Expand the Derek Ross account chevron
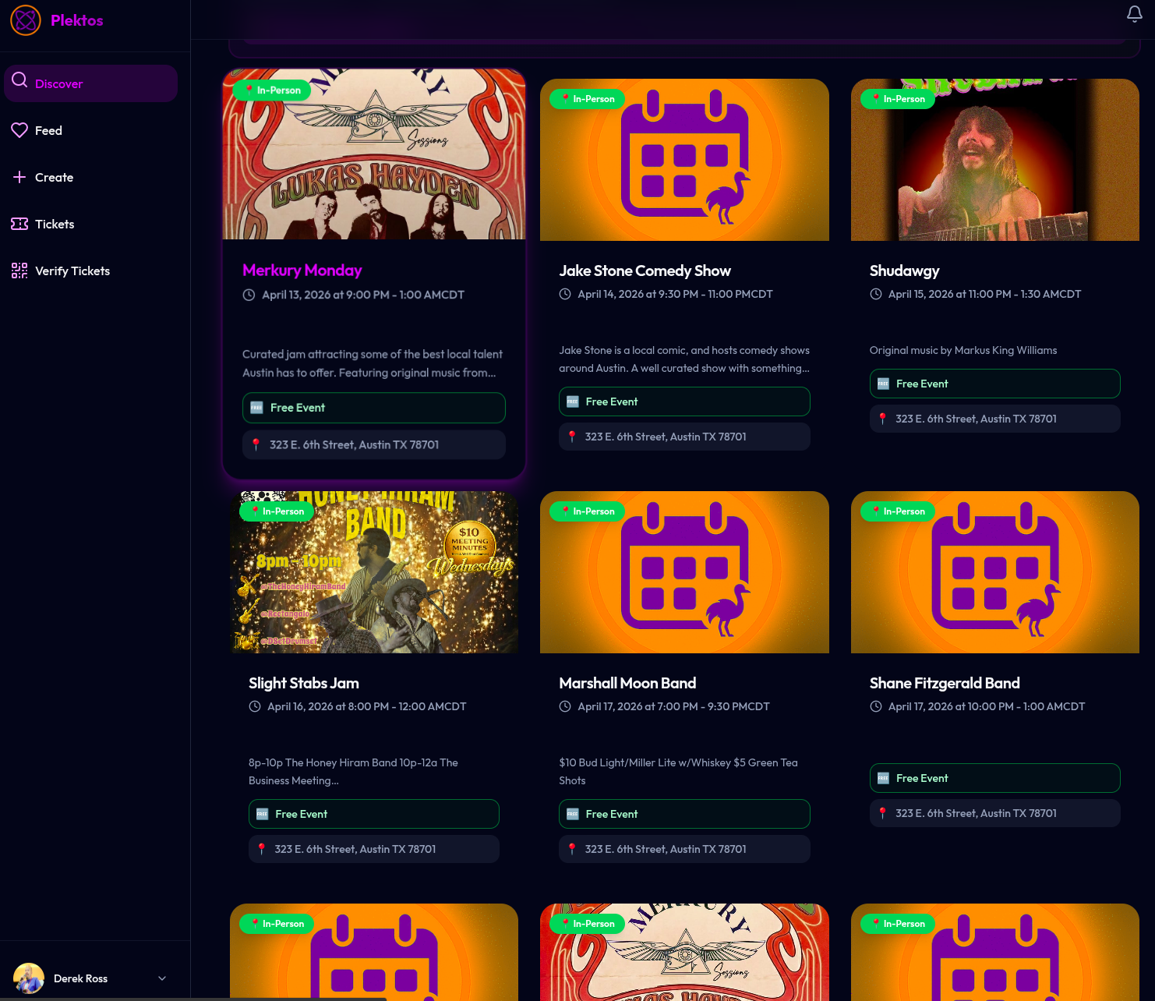Screen dimensions: 1155x1001 point(162,978)
